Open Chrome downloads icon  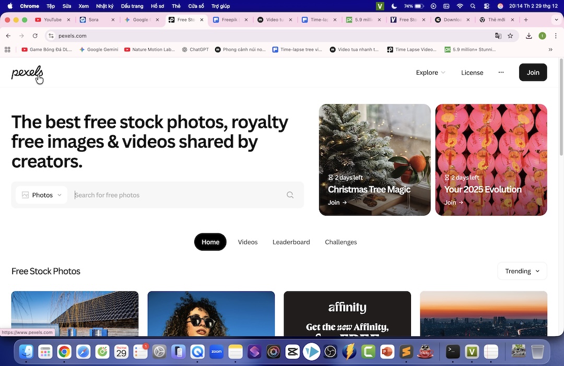coord(529,36)
